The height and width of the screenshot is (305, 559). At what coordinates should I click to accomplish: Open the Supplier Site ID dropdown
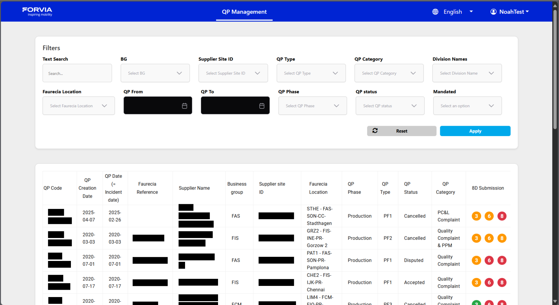[x=233, y=73]
